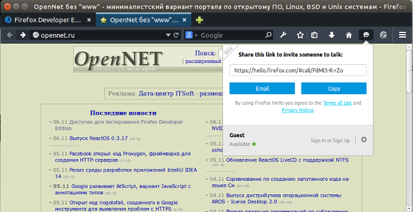Open the URL bar history dropdown arrow

168,35
